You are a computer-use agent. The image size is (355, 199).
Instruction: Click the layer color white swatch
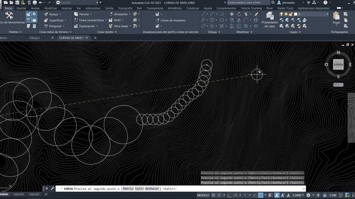tap(296, 14)
